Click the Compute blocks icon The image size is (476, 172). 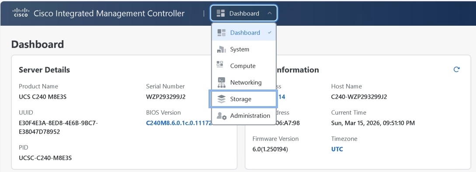coord(220,64)
